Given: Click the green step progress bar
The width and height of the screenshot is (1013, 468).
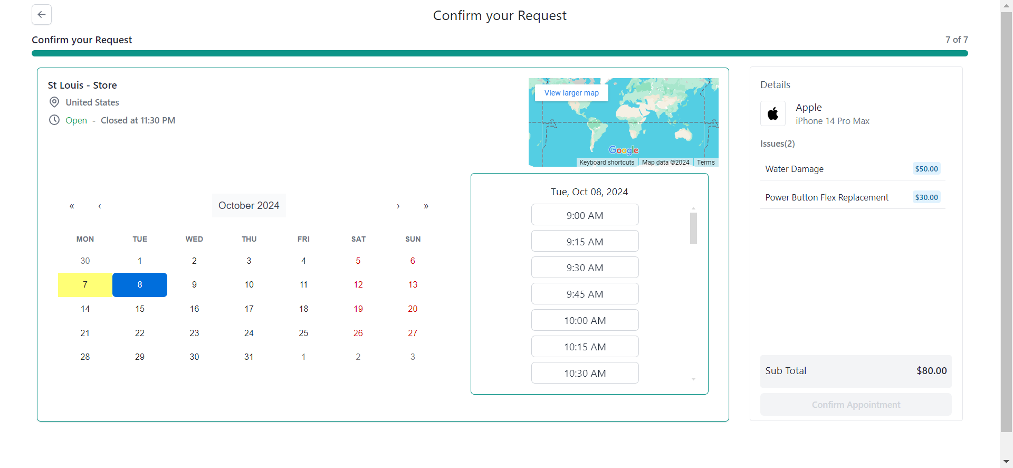Looking at the screenshot, I should pos(500,53).
